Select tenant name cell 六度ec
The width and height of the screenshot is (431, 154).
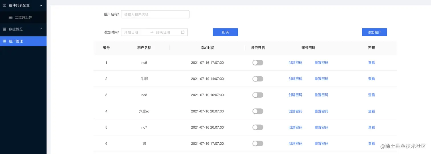point(144,111)
